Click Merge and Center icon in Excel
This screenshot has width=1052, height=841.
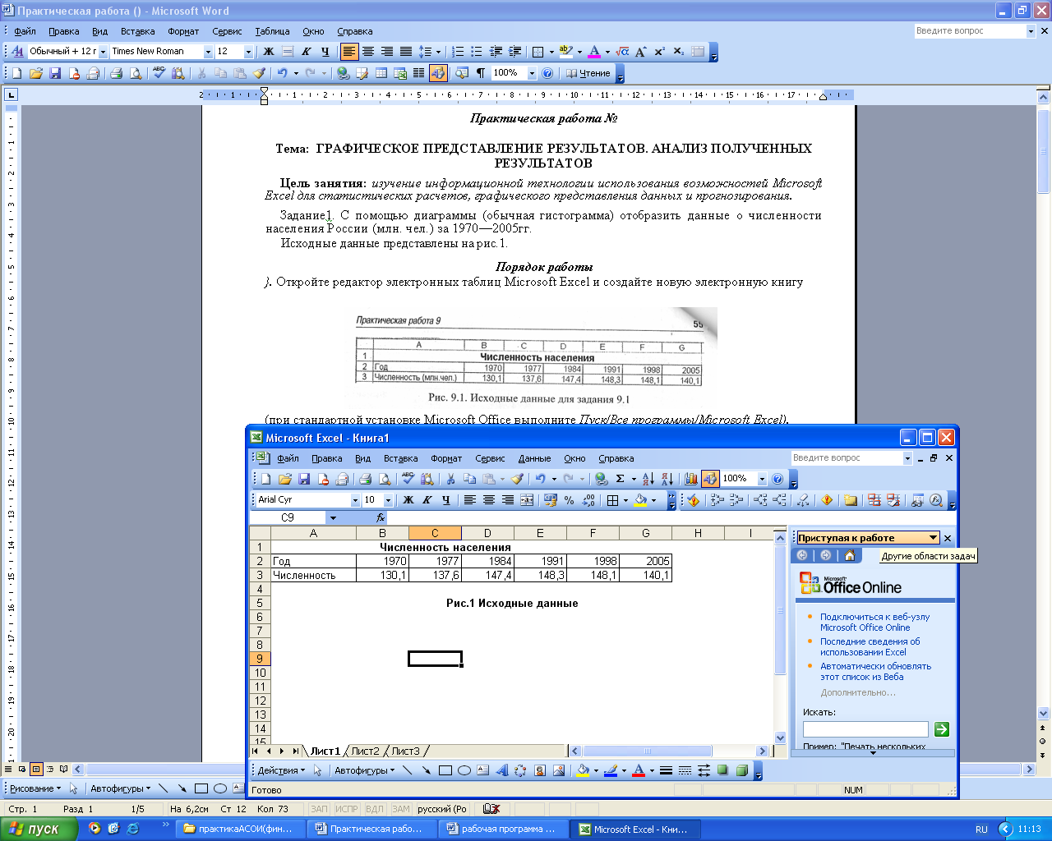tap(527, 500)
